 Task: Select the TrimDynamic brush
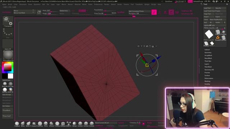57,124
